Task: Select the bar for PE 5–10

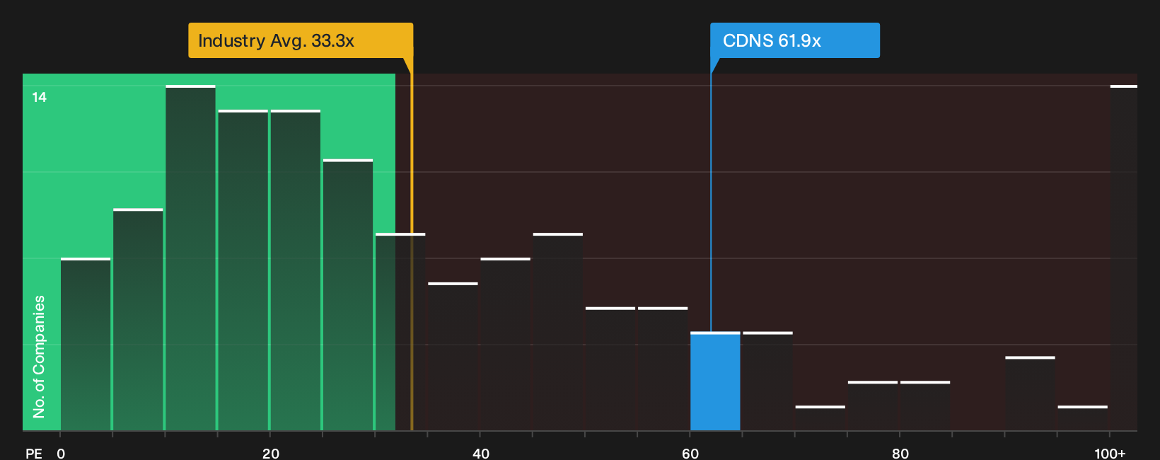Action: 138,319
